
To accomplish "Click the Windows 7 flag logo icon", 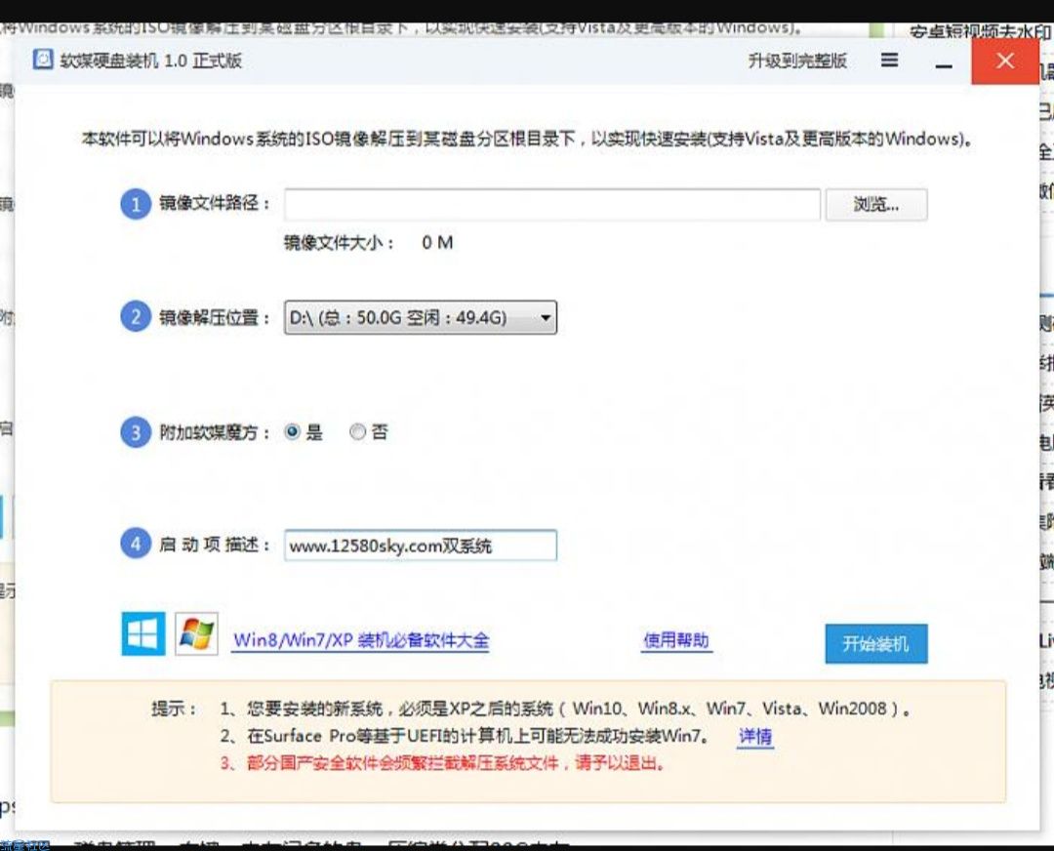I will [x=196, y=633].
